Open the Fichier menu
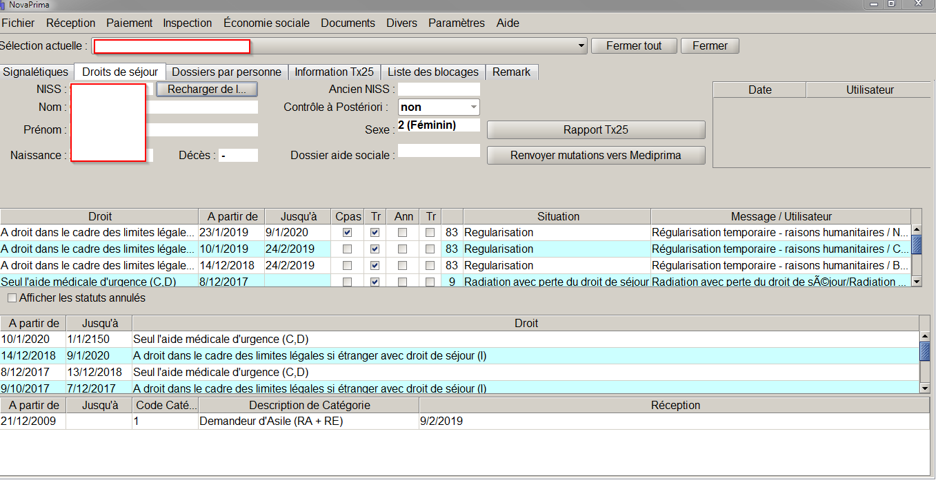 point(18,23)
